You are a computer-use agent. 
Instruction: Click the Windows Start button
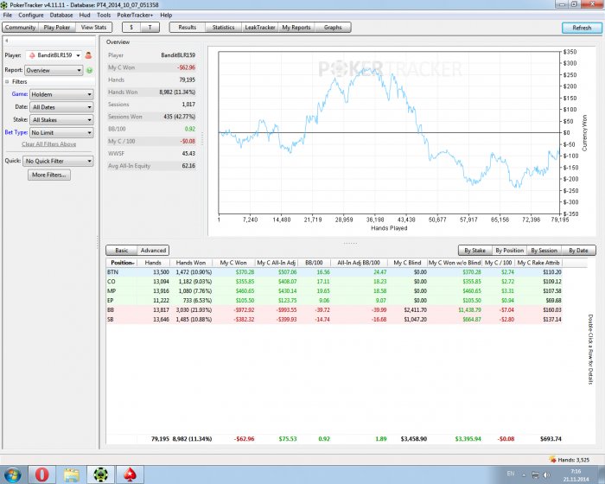pos(12,474)
